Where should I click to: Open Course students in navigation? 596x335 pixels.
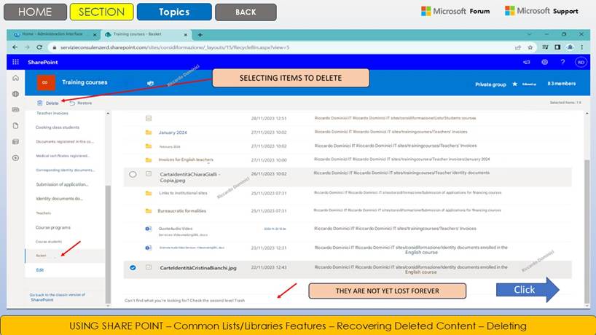(x=48, y=242)
